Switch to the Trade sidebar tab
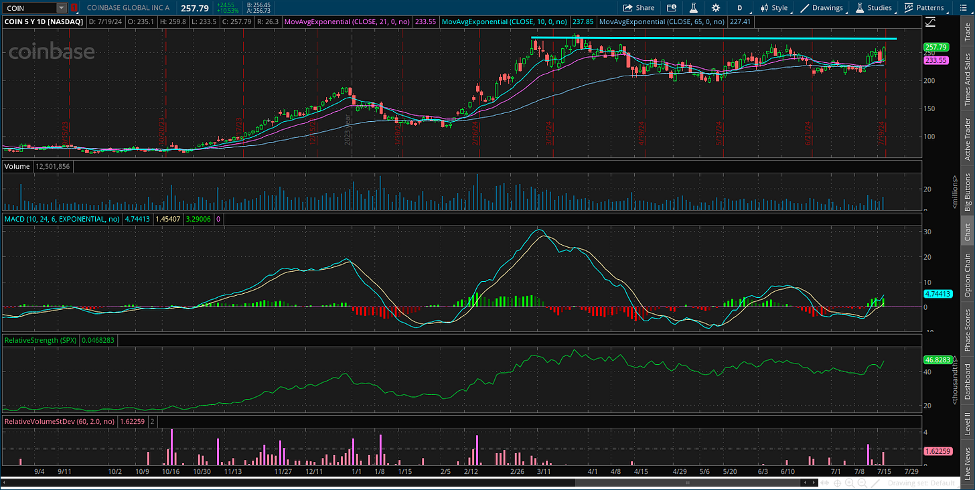The height and width of the screenshot is (490, 975). [967, 31]
